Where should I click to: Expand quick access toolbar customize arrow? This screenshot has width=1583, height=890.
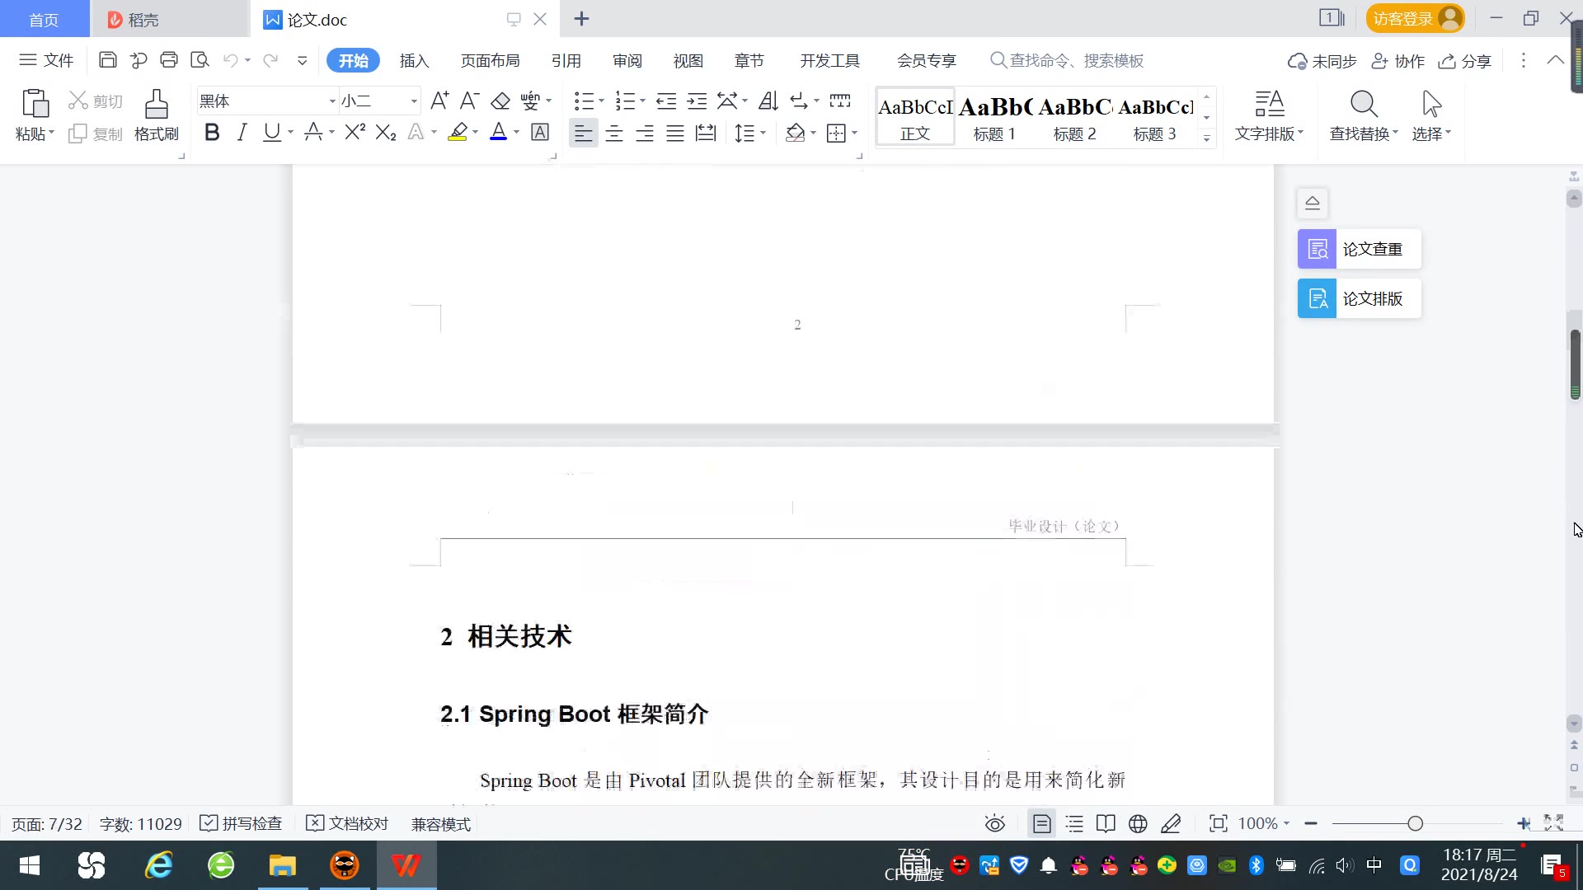[303, 60]
